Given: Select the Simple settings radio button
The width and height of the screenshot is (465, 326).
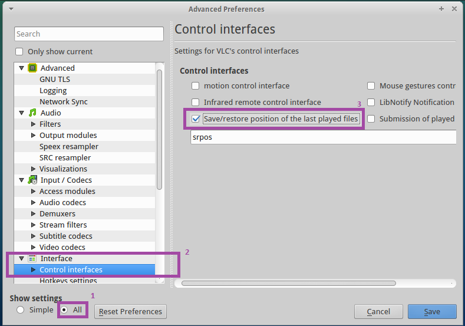Looking at the screenshot, I should coord(20,310).
